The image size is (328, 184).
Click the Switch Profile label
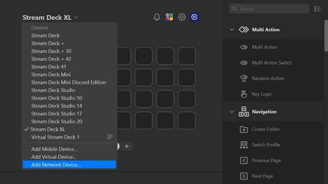pos(266,145)
